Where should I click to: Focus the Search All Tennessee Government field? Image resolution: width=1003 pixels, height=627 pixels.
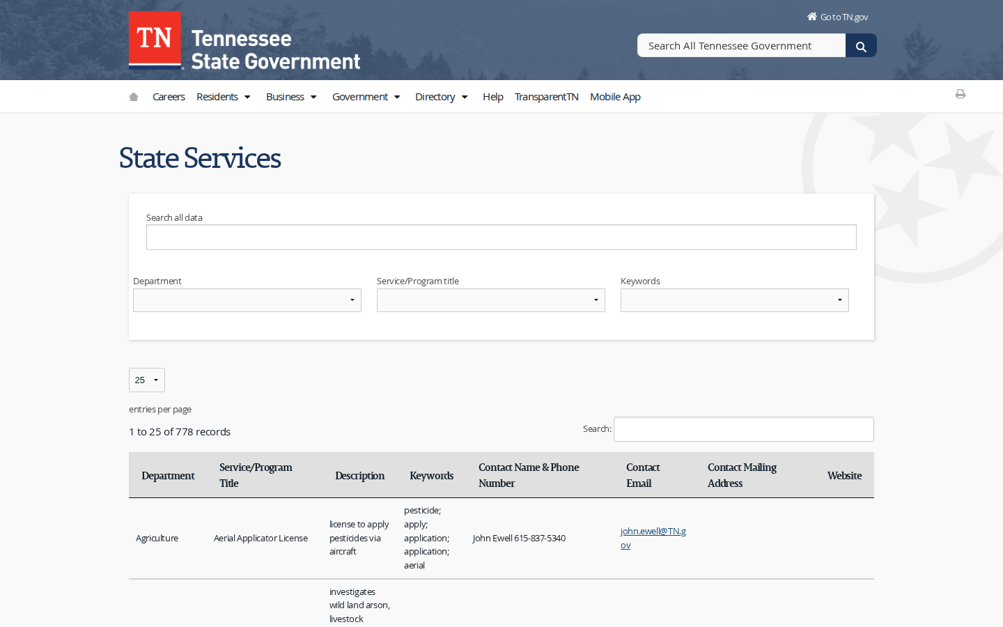point(741,46)
